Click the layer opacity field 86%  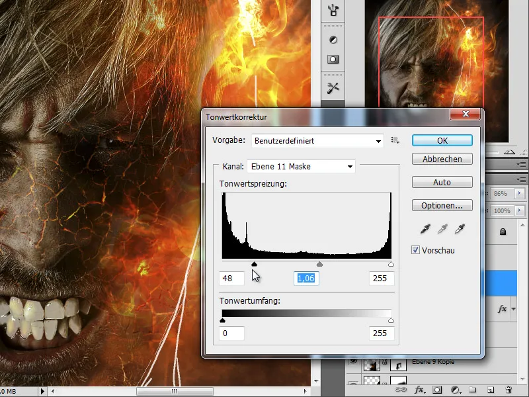pyautogui.click(x=502, y=193)
